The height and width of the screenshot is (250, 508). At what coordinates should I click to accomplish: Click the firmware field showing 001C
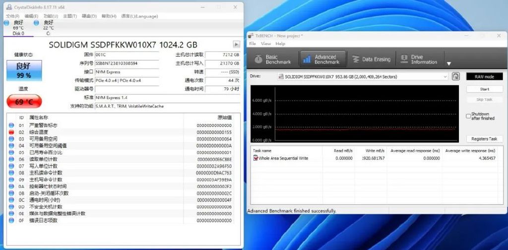tap(127, 55)
